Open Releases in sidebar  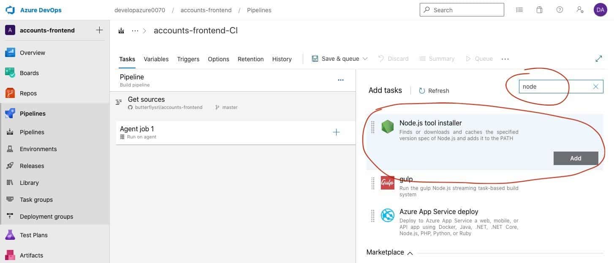coord(32,166)
